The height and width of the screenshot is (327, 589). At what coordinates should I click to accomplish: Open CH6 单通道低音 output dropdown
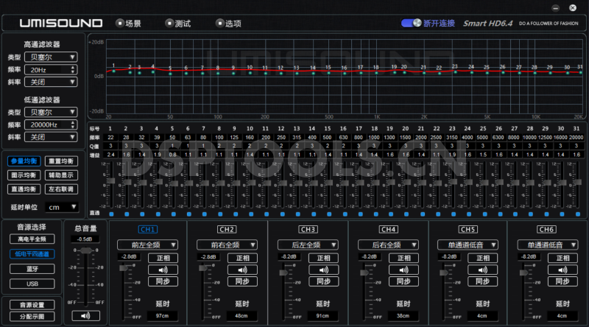[x=547, y=245]
